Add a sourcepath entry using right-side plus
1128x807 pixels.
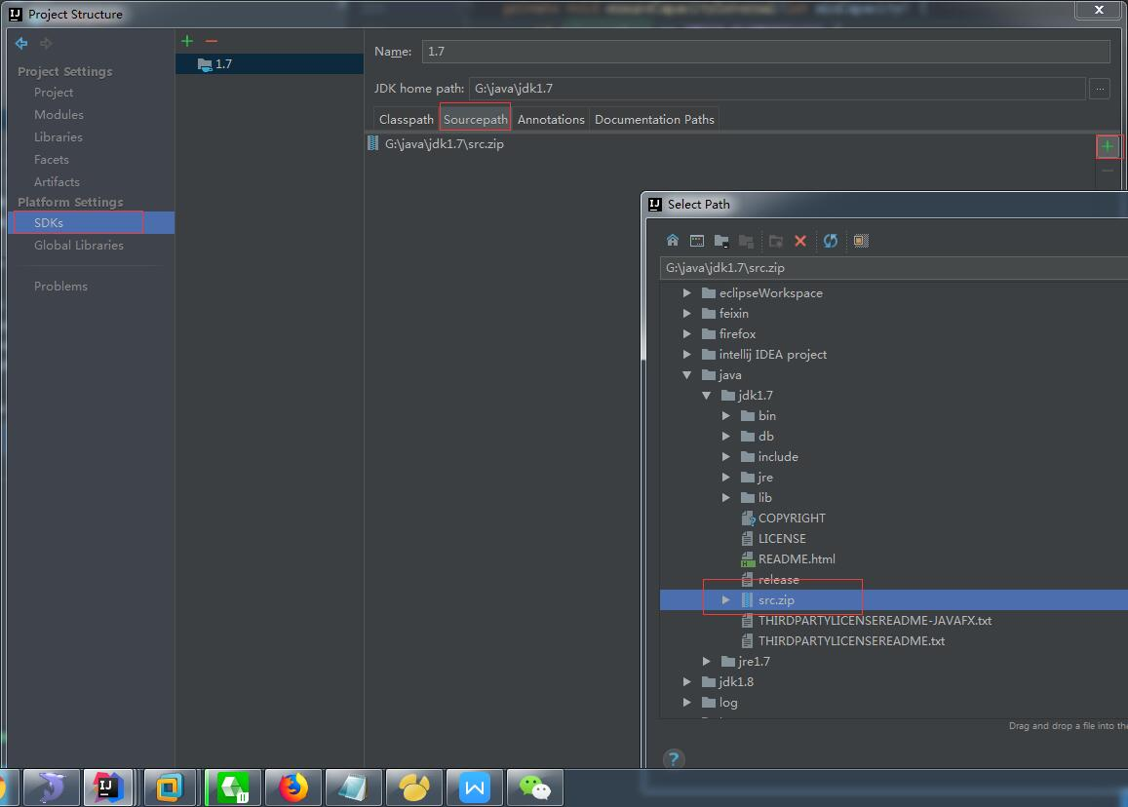pyautogui.click(x=1108, y=146)
